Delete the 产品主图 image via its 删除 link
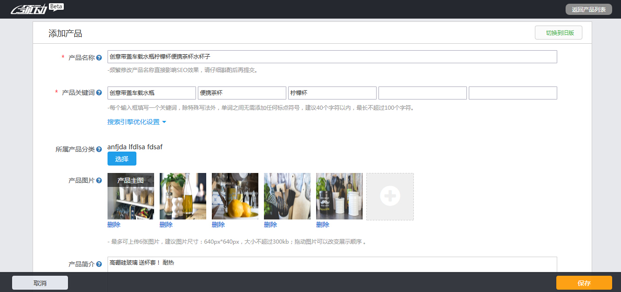This screenshot has width=621, height=292. pyautogui.click(x=115, y=224)
